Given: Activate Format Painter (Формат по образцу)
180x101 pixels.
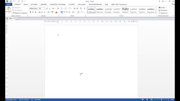Looking at the screenshot, I should coord(20,13).
